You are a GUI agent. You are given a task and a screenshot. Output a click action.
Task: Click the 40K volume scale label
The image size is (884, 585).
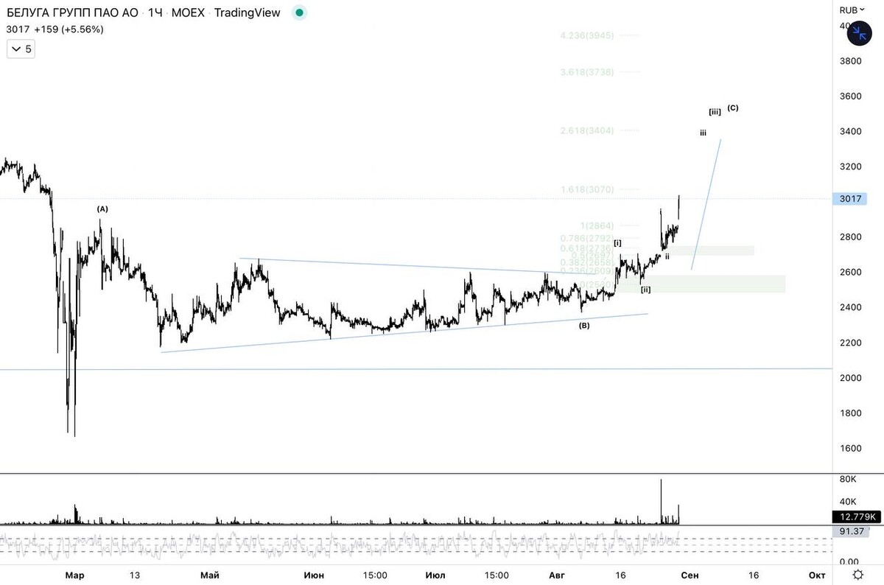pos(847,502)
